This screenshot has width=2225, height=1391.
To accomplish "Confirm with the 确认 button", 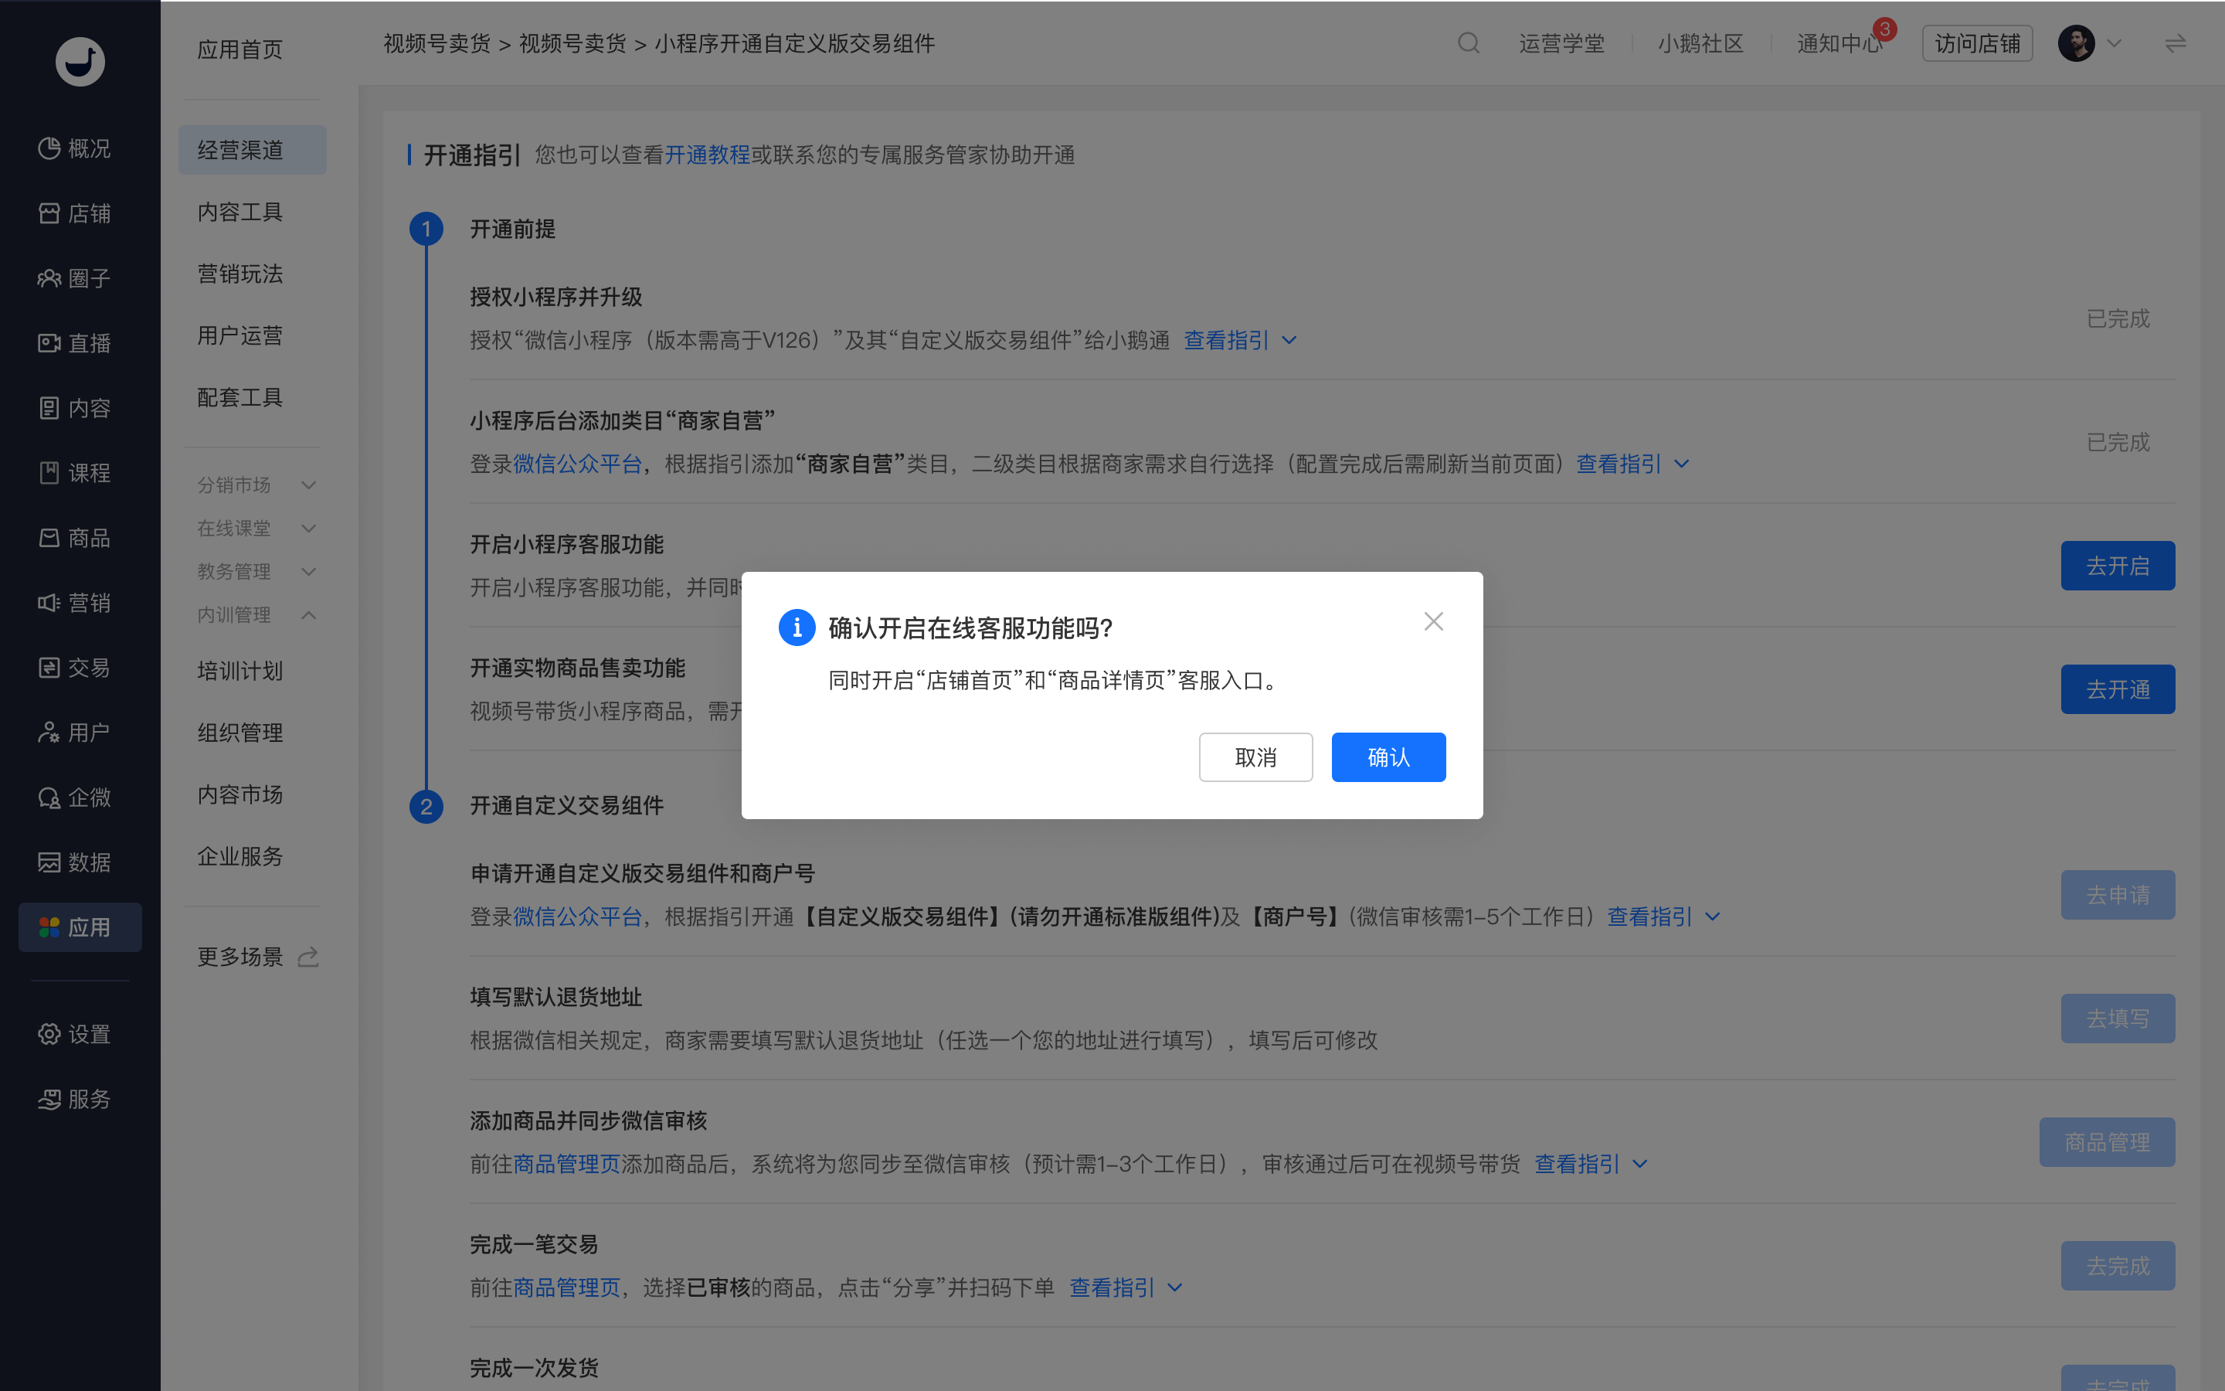I will point(1388,757).
